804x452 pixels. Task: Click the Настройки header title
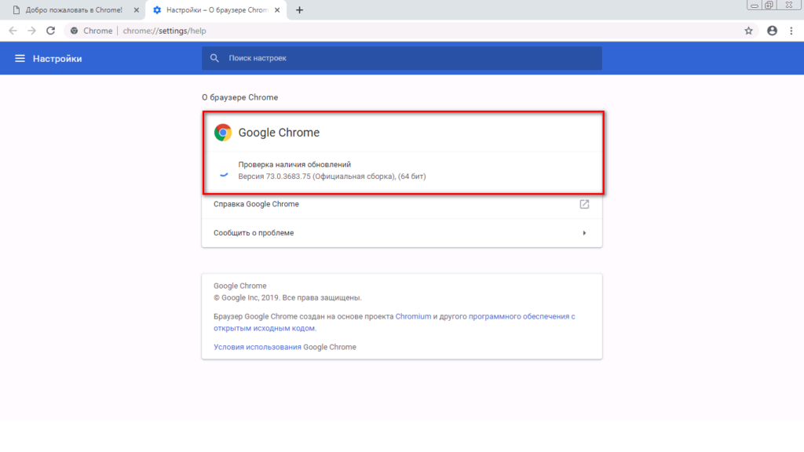[x=57, y=58]
